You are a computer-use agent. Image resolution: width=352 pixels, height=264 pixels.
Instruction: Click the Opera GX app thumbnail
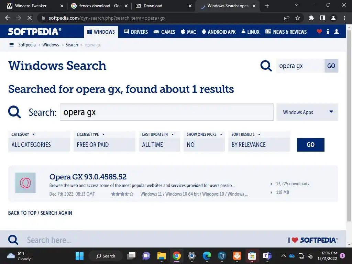point(25,183)
